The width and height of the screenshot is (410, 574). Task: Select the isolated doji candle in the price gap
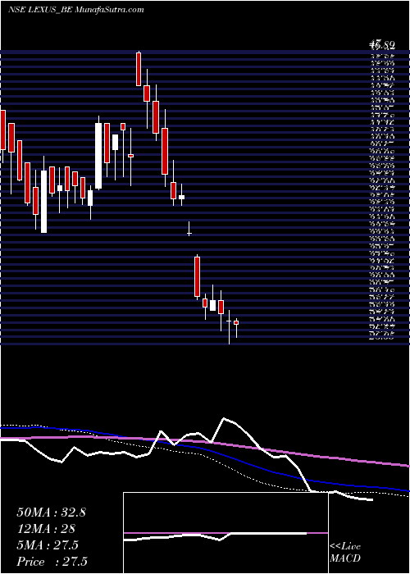(x=189, y=229)
